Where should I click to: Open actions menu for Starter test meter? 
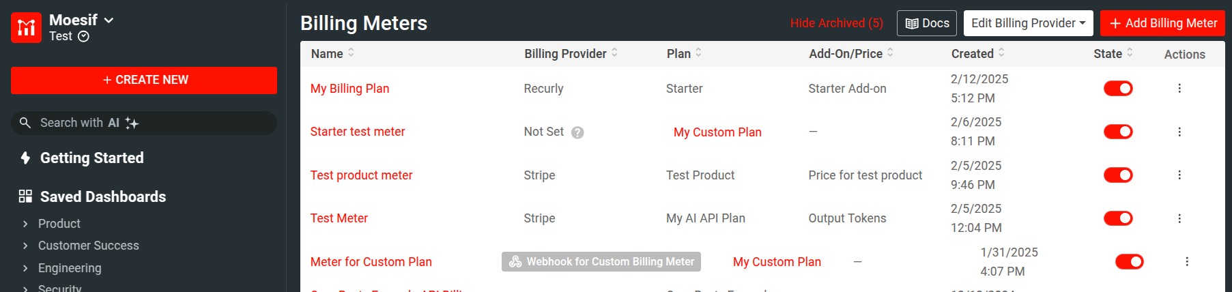tap(1179, 132)
